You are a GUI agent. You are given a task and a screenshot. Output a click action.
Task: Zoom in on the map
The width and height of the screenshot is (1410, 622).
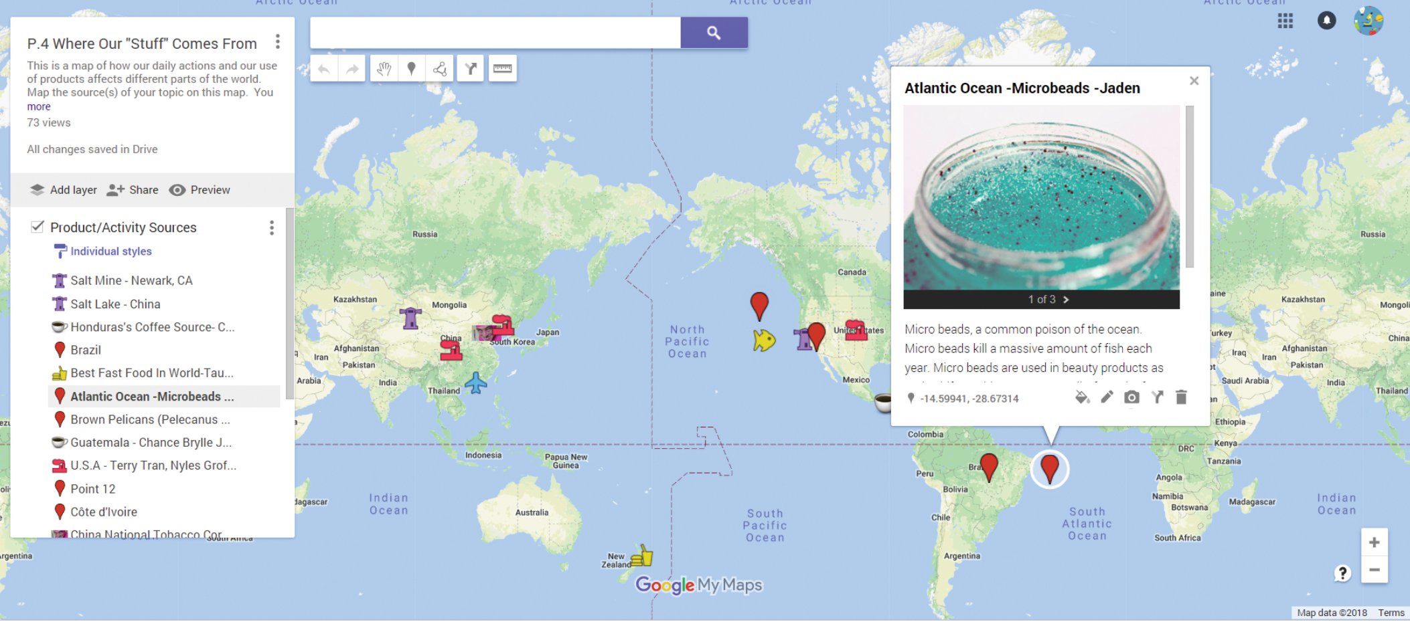pos(1374,542)
